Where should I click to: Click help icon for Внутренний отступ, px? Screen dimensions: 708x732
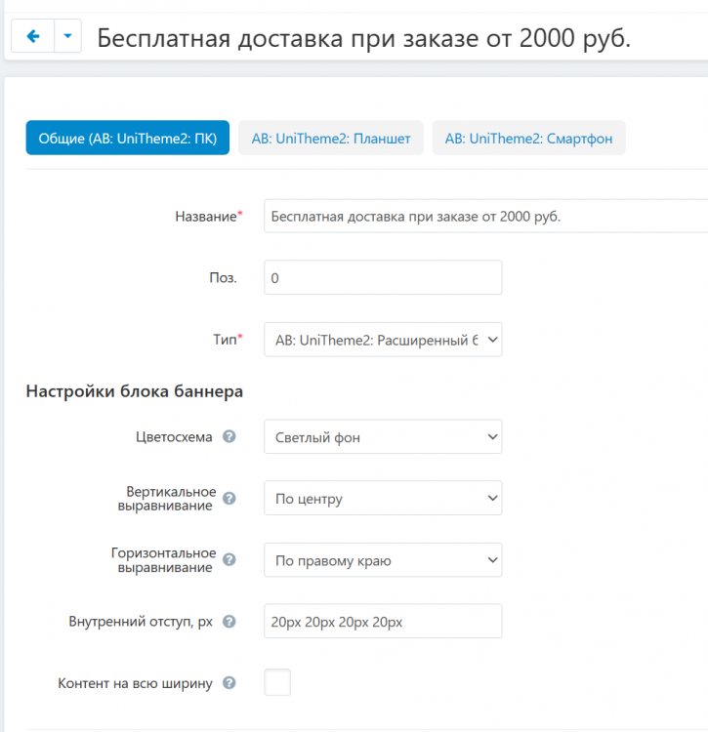point(229,622)
